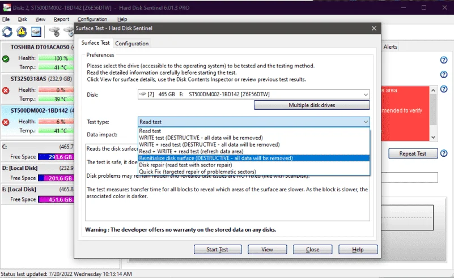Choose the 'Read test' list option

[x=253, y=131]
